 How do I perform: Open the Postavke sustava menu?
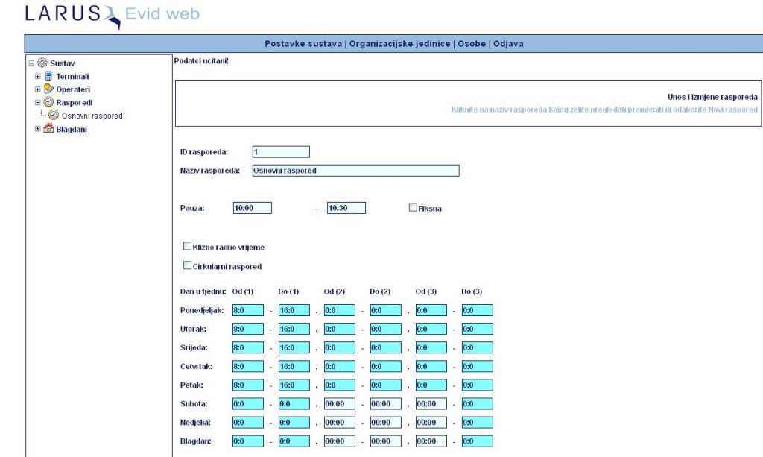(x=303, y=44)
